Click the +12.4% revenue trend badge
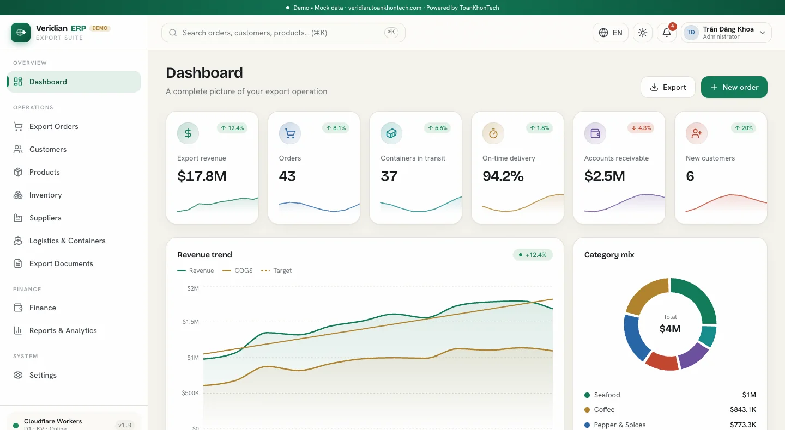This screenshot has width=785, height=430. coord(533,255)
